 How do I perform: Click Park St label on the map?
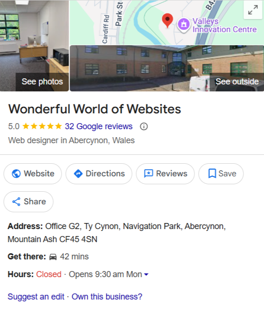pos(119,14)
